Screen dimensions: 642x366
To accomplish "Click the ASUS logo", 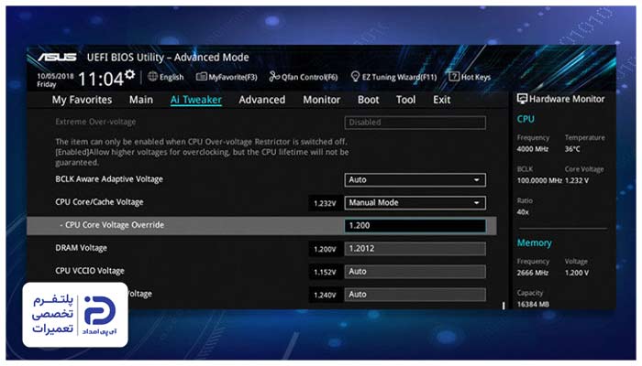I will 57,57.
